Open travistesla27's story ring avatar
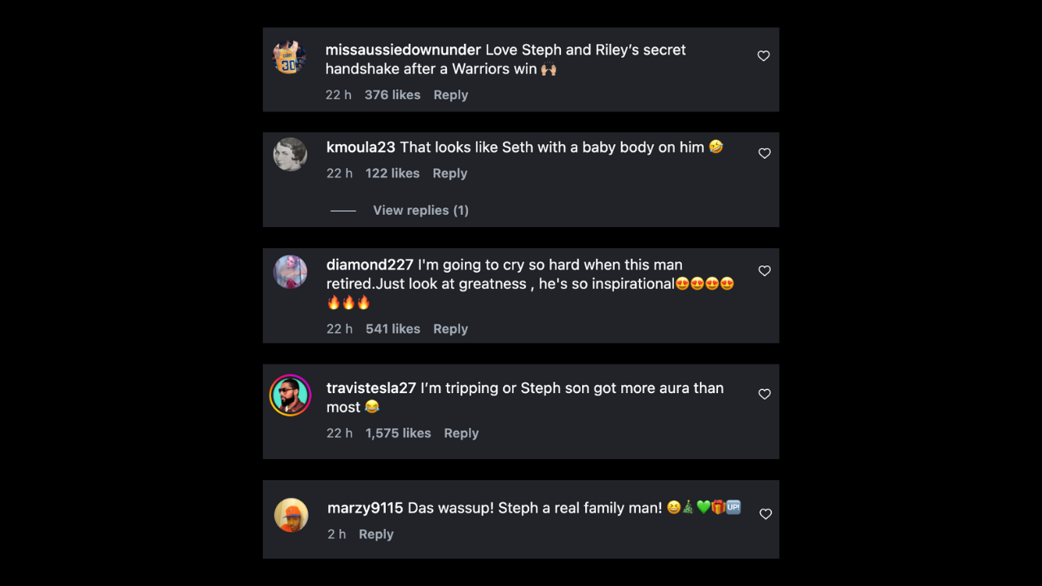The image size is (1042, 586). pyautogui.click(x=290, y=396)
